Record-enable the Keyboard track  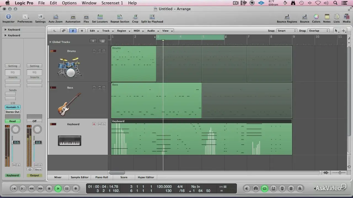(94, 124)
